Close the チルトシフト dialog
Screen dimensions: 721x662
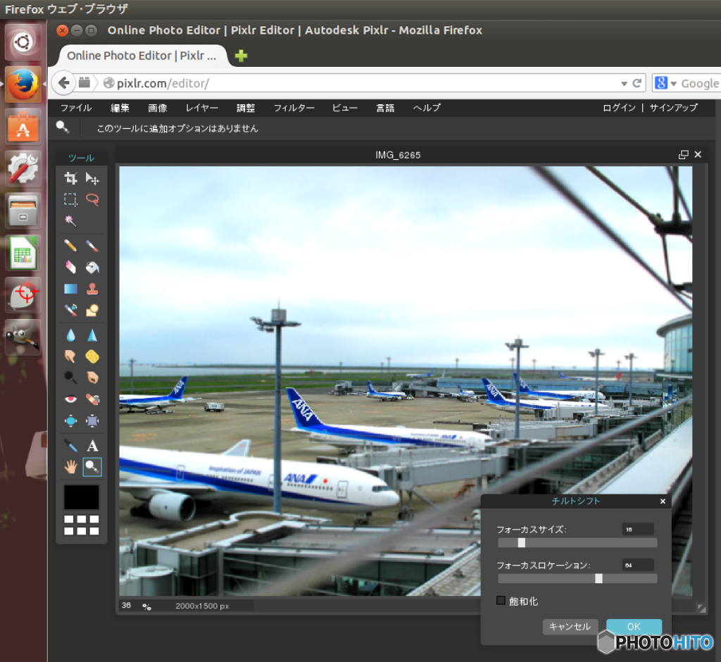pos(663,501)
